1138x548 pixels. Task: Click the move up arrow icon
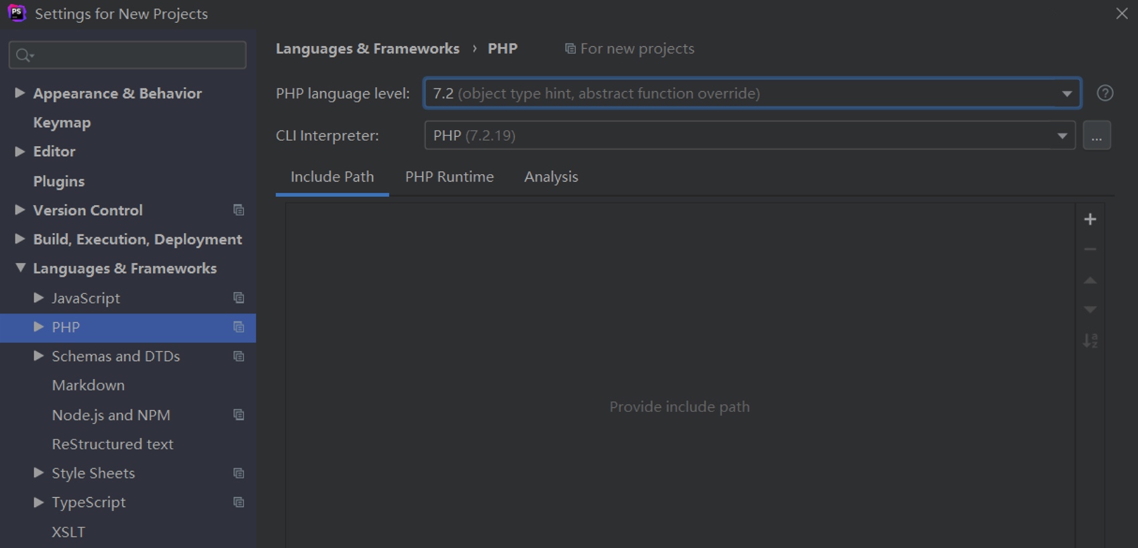(1090, 280)
